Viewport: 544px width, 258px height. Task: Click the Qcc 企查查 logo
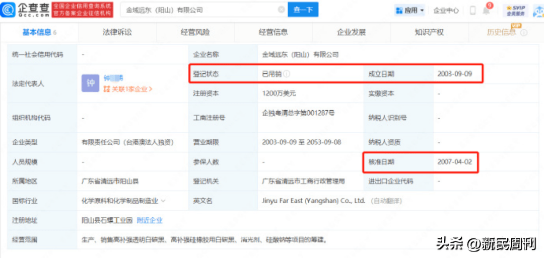(25, 10)
